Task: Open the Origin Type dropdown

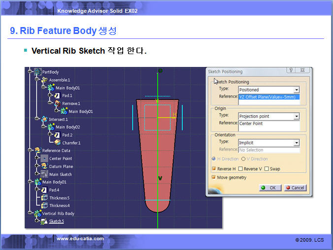Action: pyautogui.click(x=297, y=116)
